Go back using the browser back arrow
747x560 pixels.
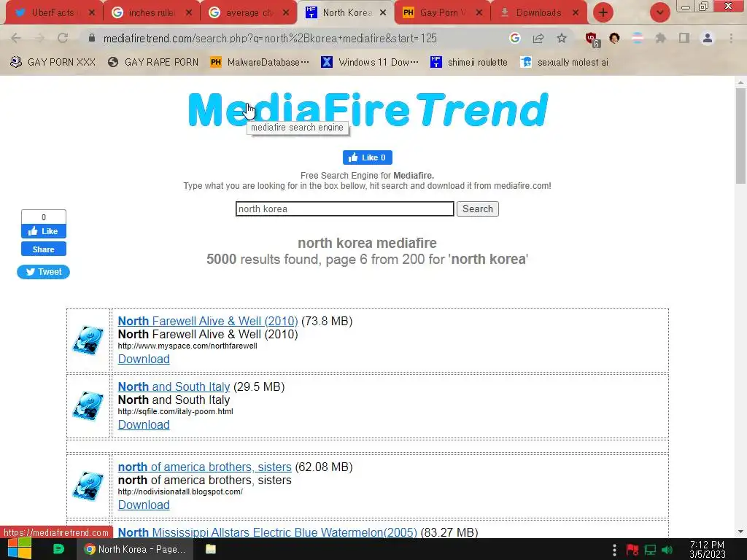tap(16, 38)
